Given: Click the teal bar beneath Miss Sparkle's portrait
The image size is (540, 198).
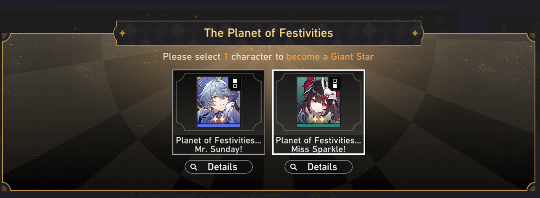Looking at the screenshot, I should pyautogui.click(x=319, y=125).
